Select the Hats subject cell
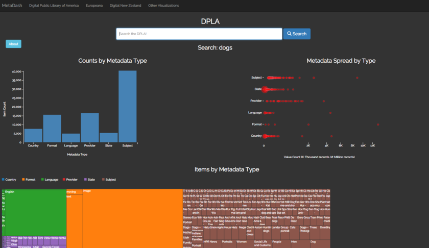 pyautogui.click(x=235, y=233)
